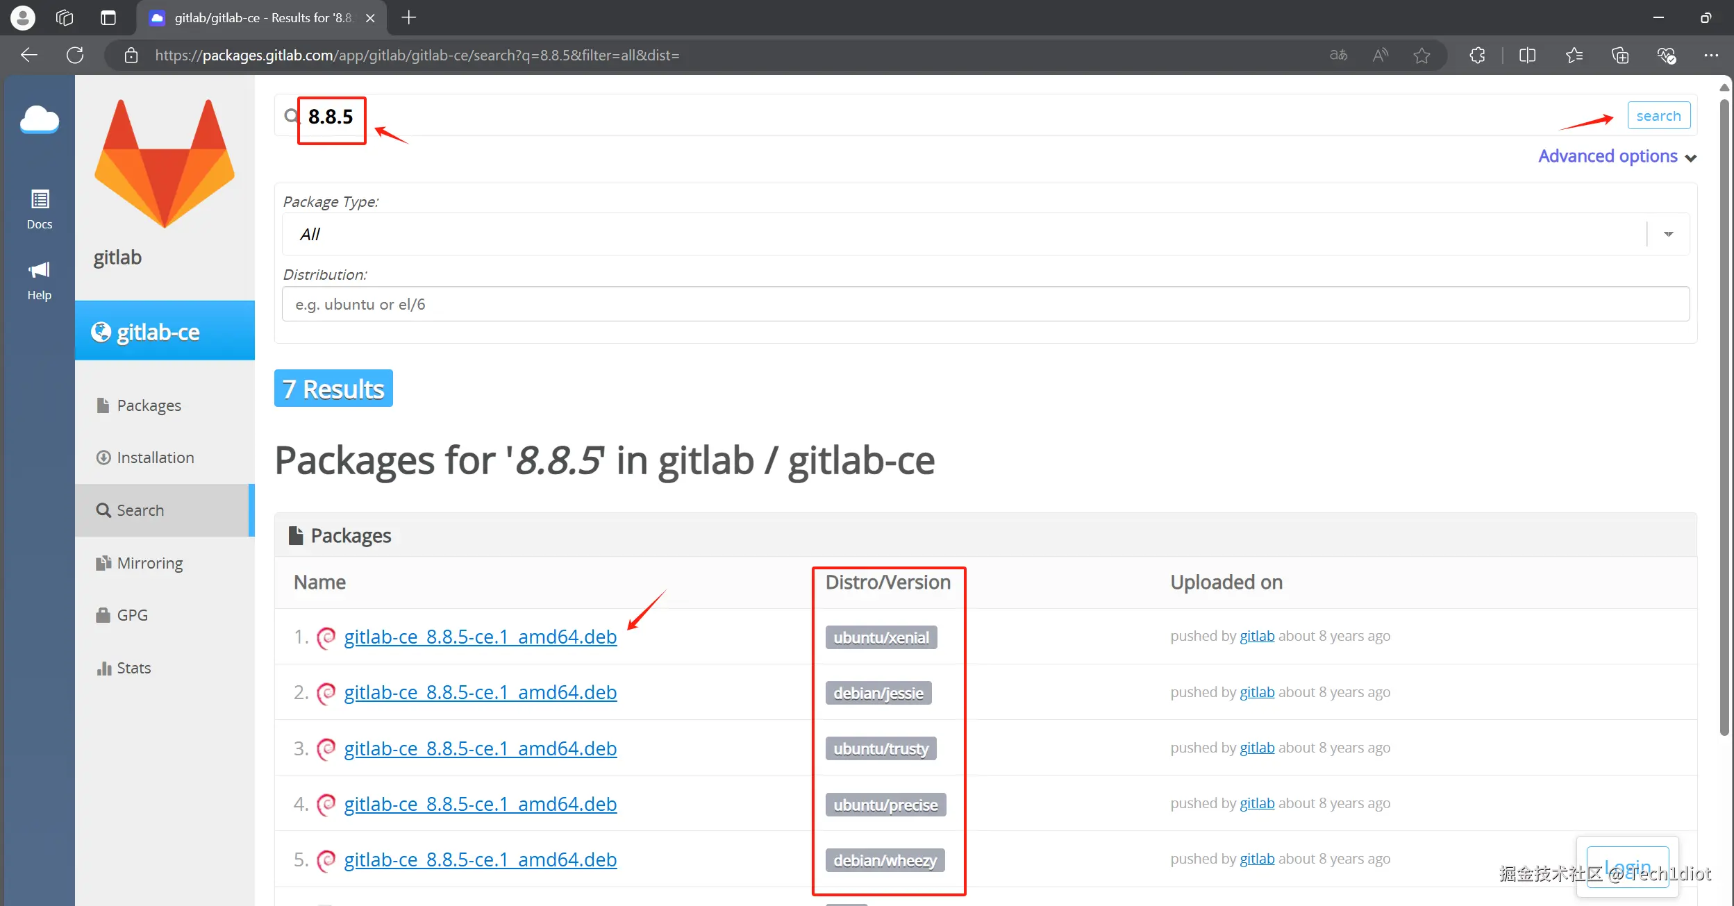Viewport: 1734px width, 906px height.
Task: Click the Distribution input field
Action: 985,304
